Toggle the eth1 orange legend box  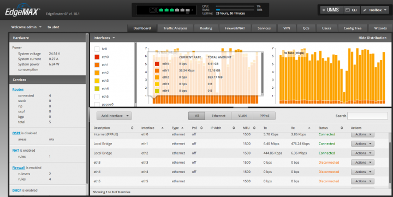click(x=97, y=64)
